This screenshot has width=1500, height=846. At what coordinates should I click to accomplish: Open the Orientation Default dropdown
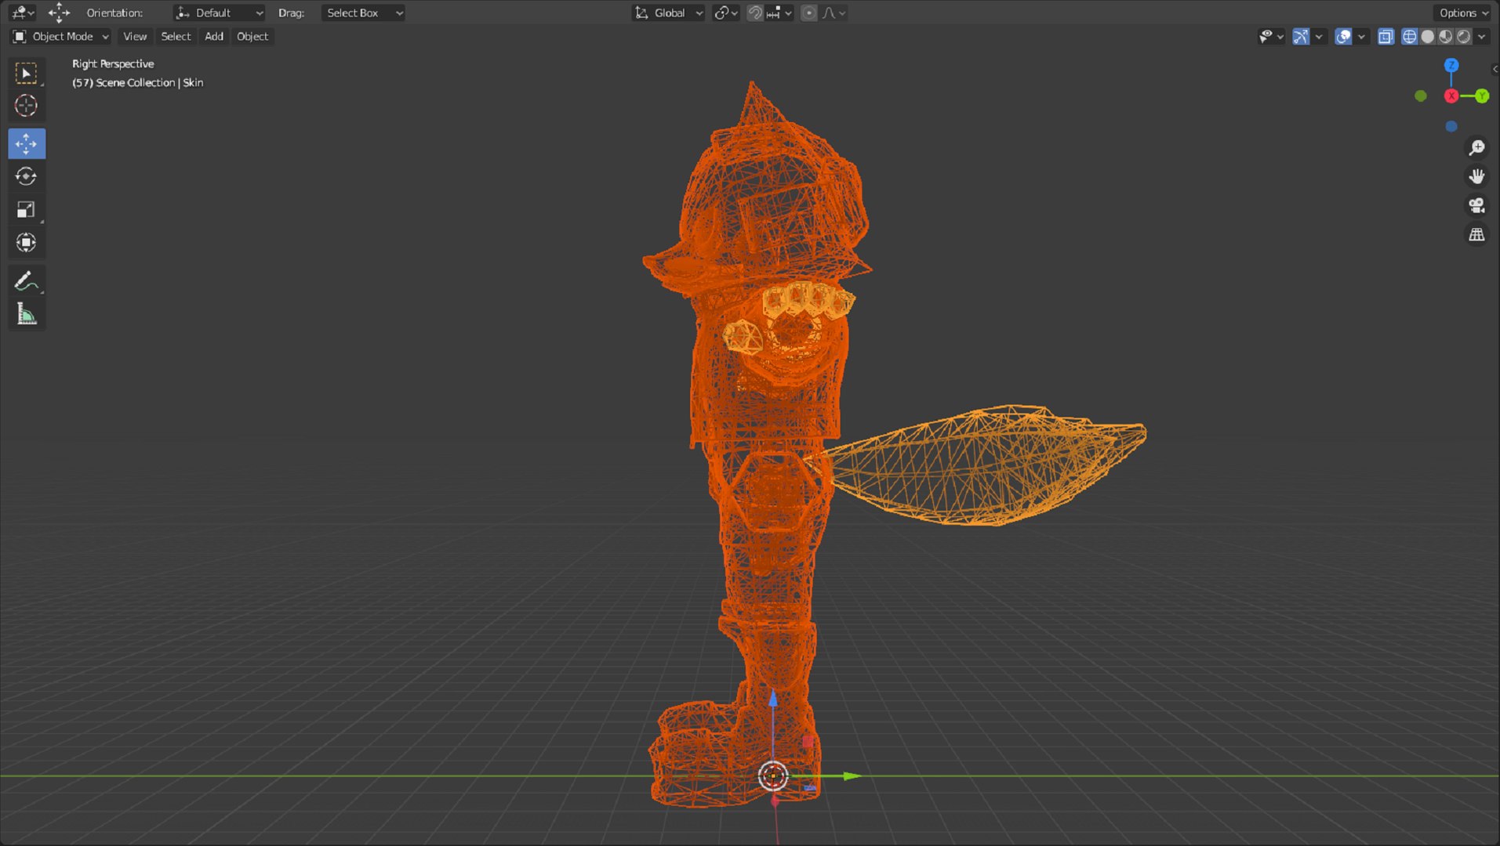[x=219, y=13]
